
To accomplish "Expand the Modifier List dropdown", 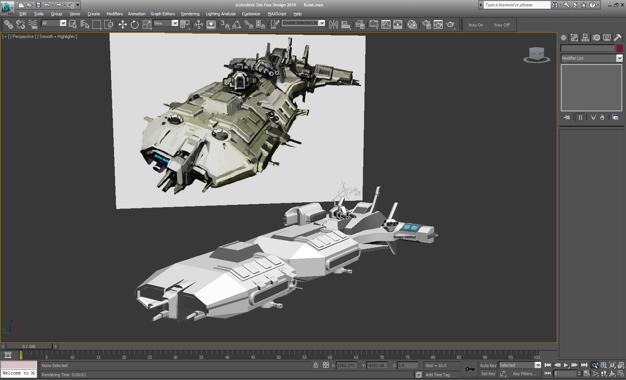I will point(619,58).
